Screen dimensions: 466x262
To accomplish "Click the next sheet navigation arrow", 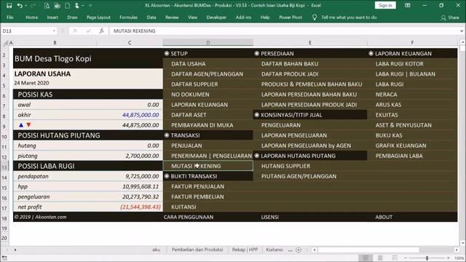I will 15,250.
